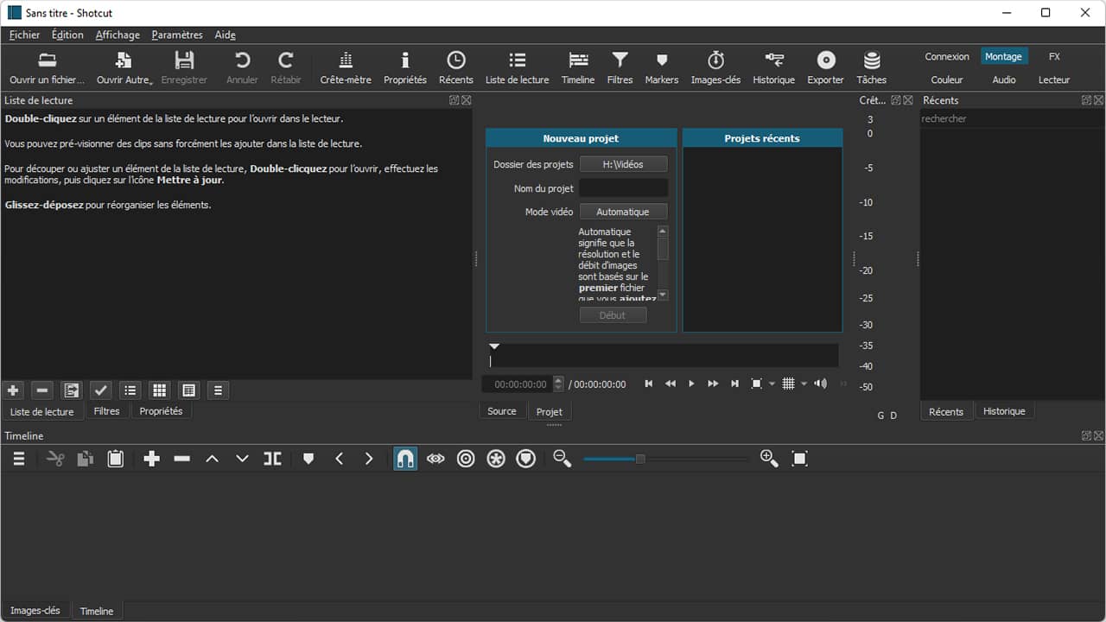Viewport: 1106px width, 622px height.
Task: Open the Images-clés stopwatch icon
Action: pyautogui.click(x=715, y=68)
